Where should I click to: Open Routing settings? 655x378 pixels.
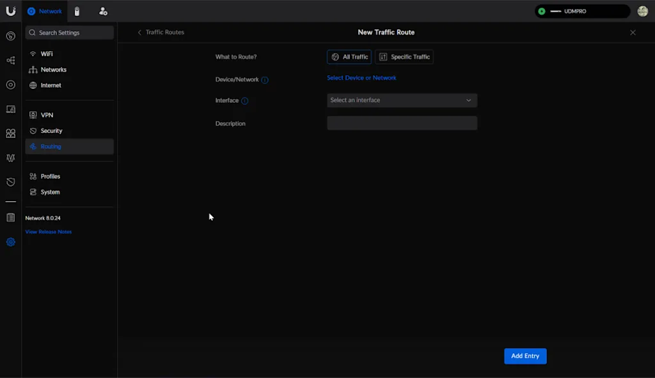[x=69, y=146]
